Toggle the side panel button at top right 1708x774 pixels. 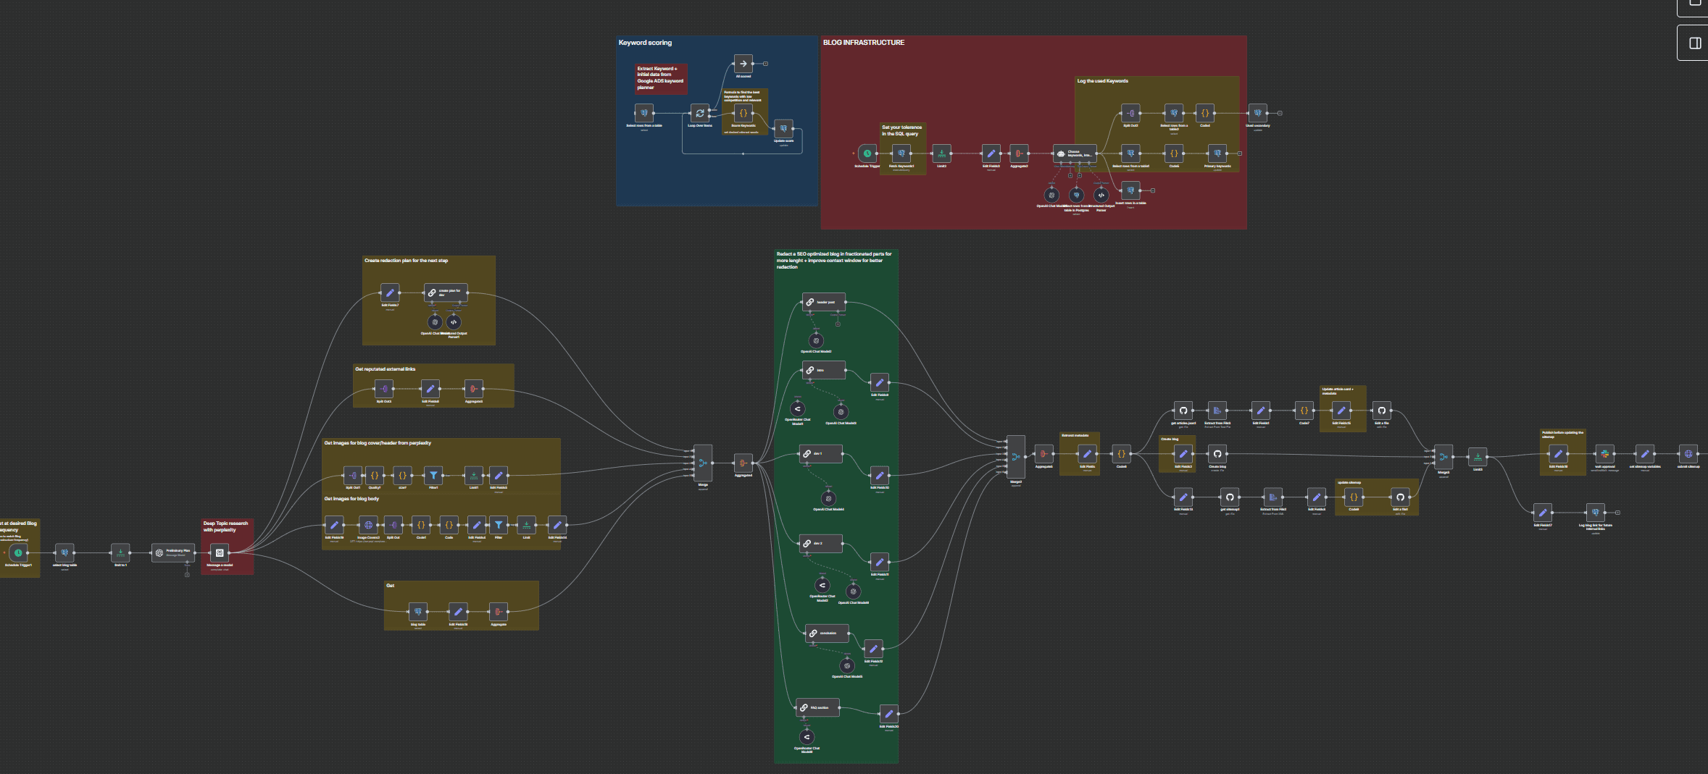[x=1695, y=43]
